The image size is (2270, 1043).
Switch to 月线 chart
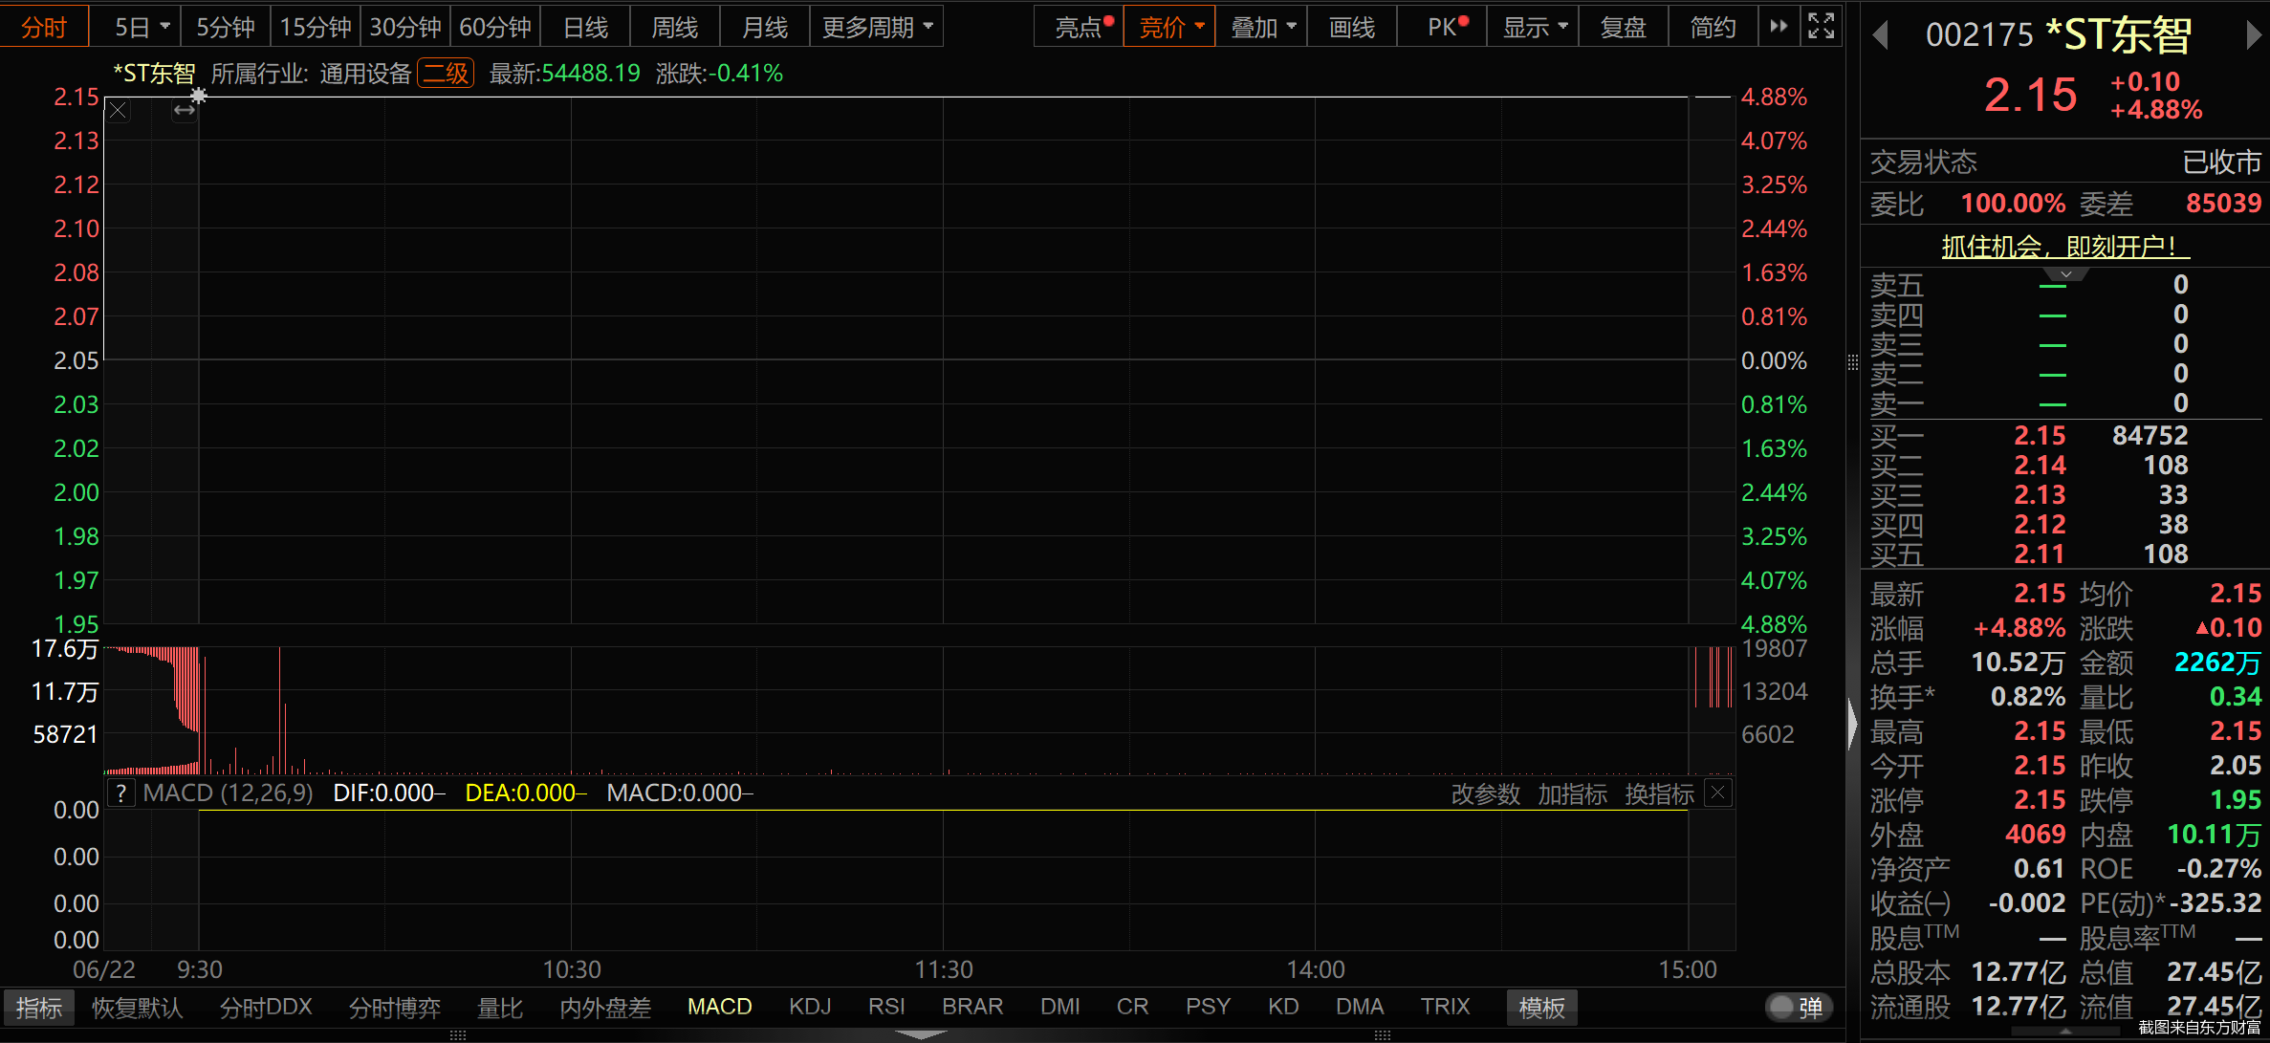[x=765, y=27]
